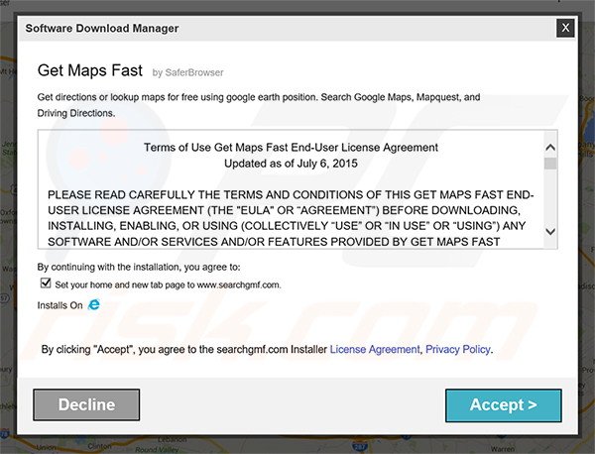Click the Accept button
Image resolution: width=595 pixels, height=454 pixels.
(x=504, y=405)
